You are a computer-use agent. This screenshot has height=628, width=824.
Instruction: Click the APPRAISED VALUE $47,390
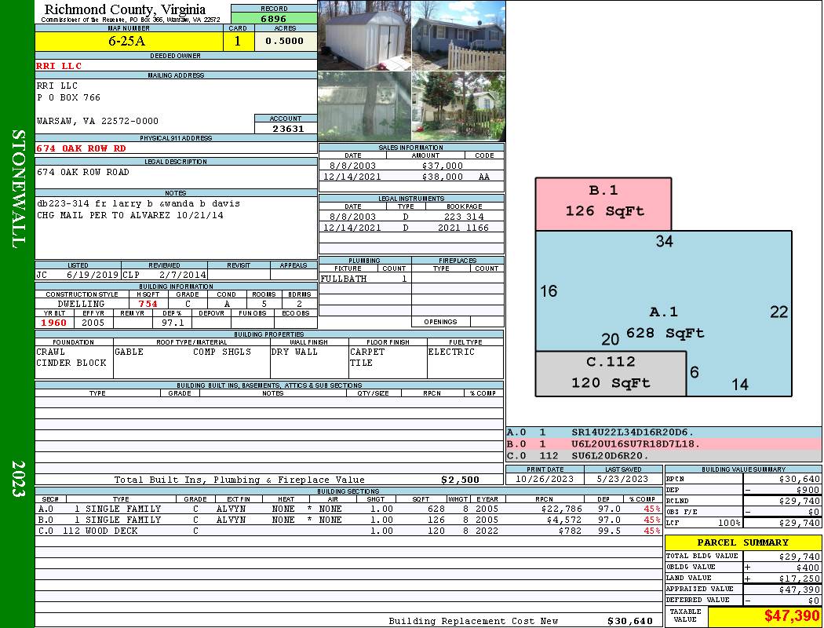800,590
